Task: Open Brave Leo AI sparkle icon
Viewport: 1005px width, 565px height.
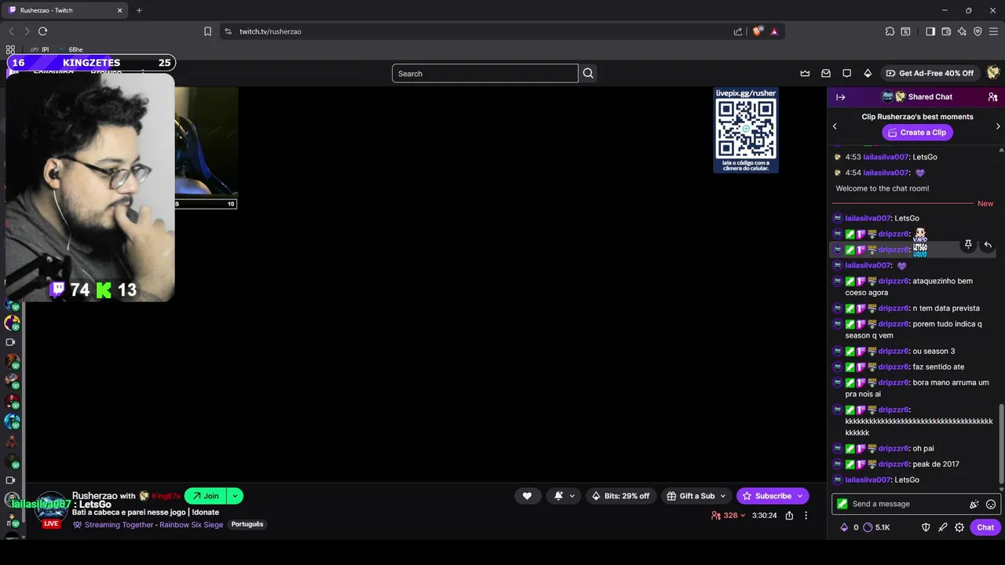Action: coord(962,31)
